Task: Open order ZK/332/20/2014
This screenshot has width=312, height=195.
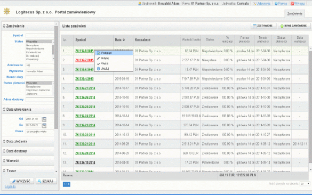Action: tap(85, 153)
